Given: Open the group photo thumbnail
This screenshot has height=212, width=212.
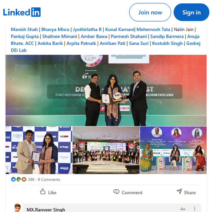Looking at the screenshot, I should pos(106,150).
